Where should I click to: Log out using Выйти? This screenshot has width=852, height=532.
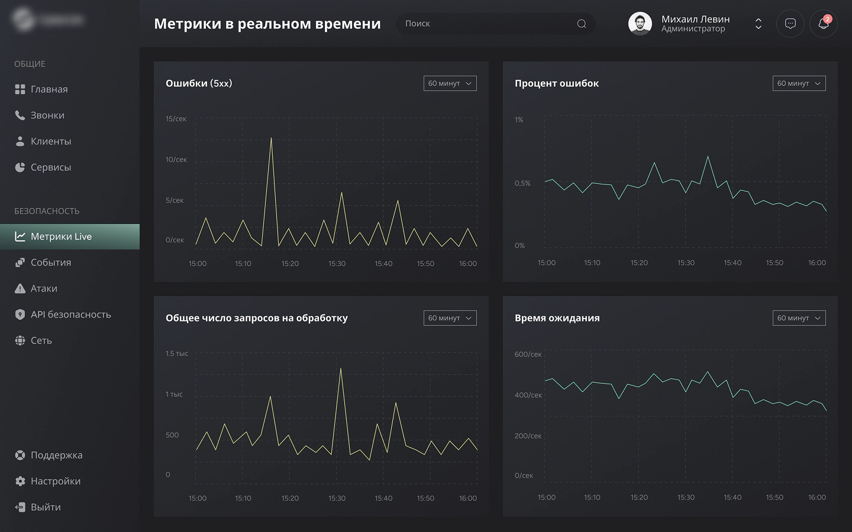point(46,507)
